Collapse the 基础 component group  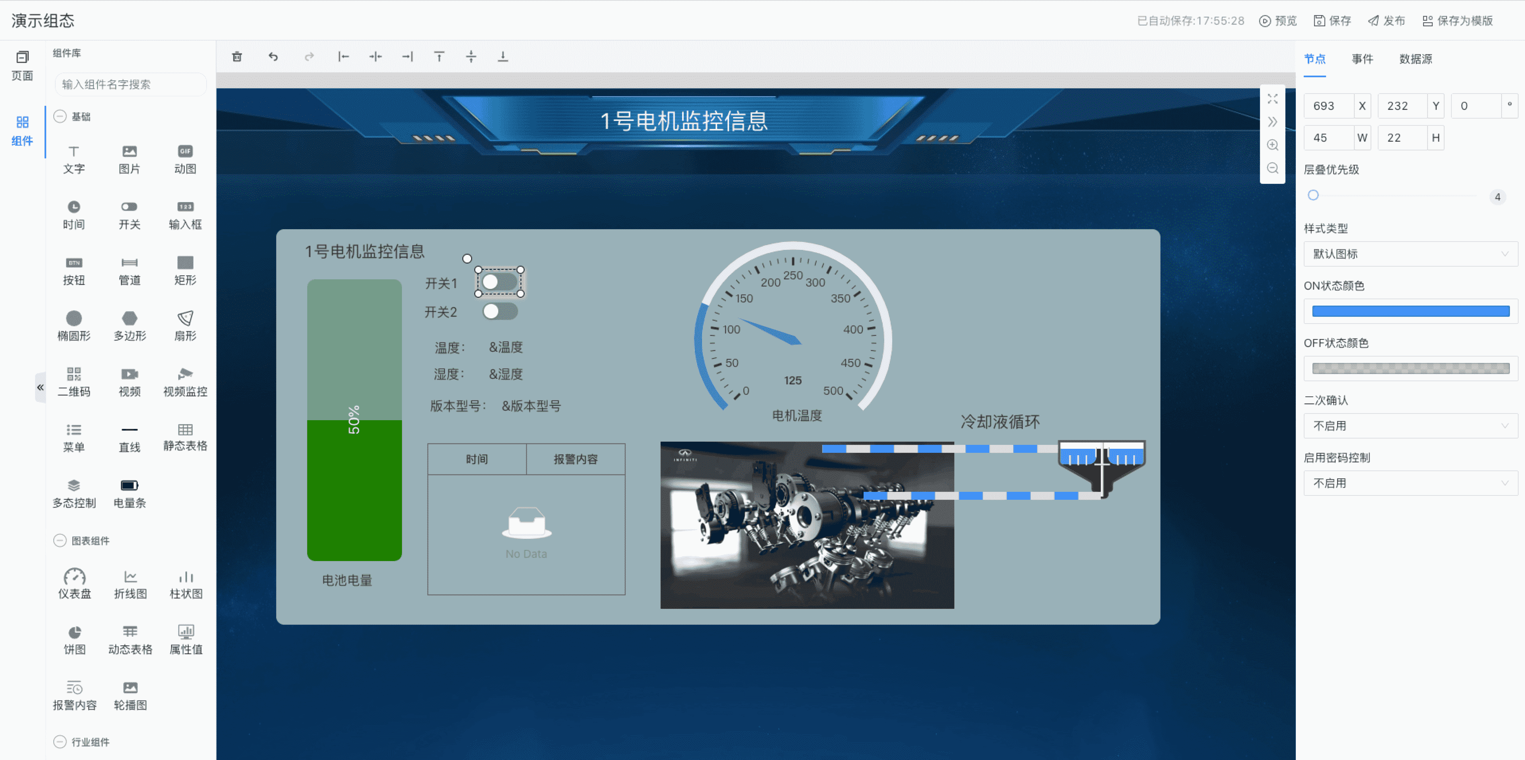[60, 117]
